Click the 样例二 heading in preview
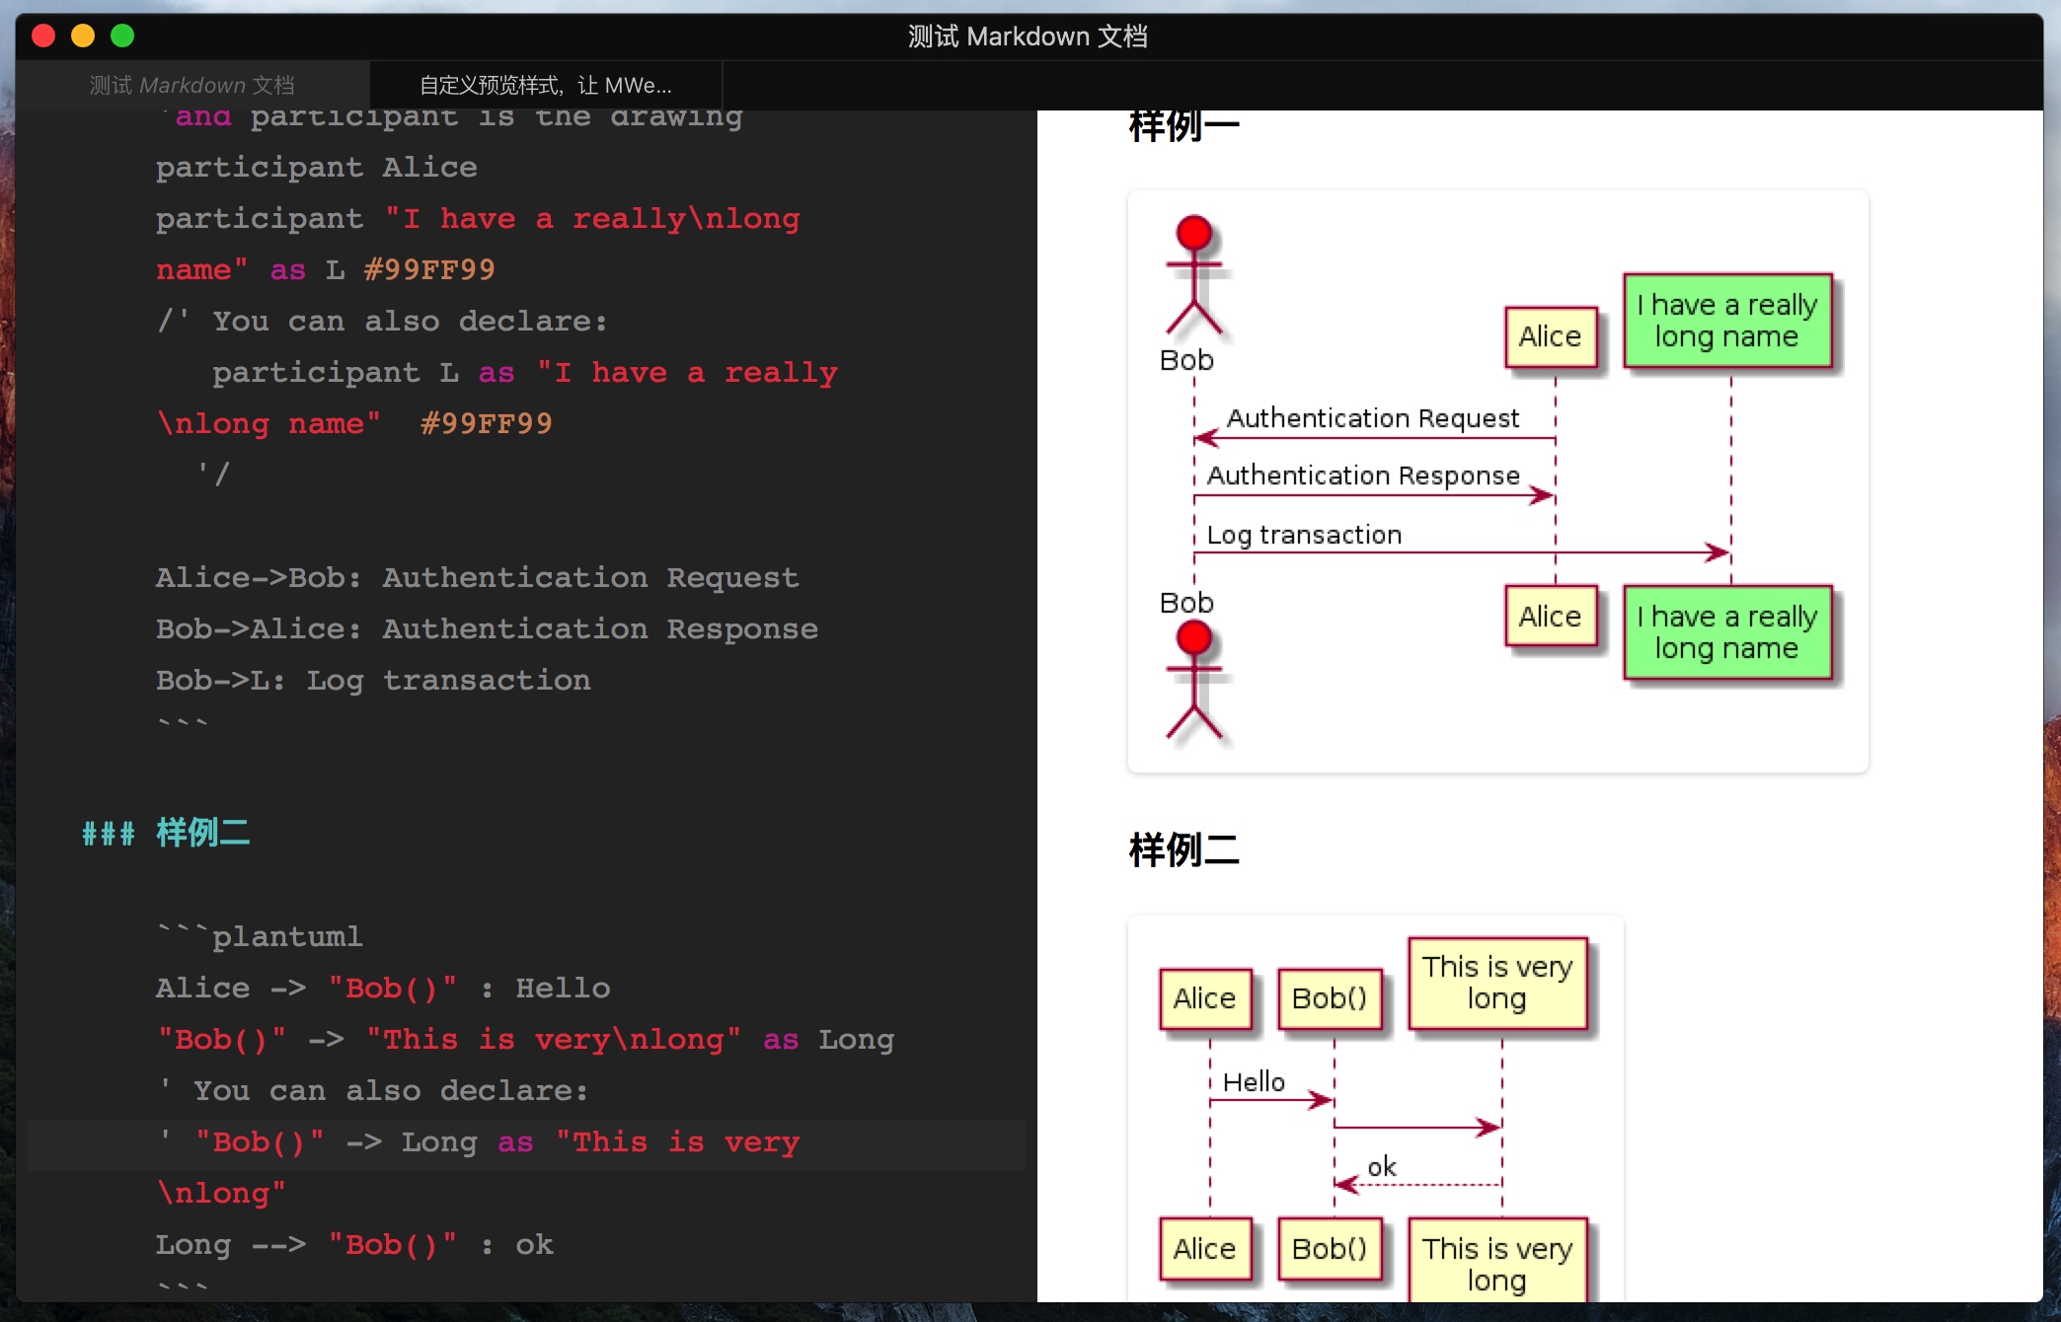Image resolution: width=2061 pixels, height=1322 pixels. click(1183, 849)
